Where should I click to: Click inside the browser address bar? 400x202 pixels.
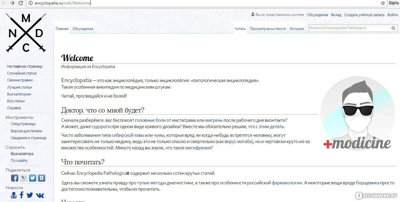[60, 3]
